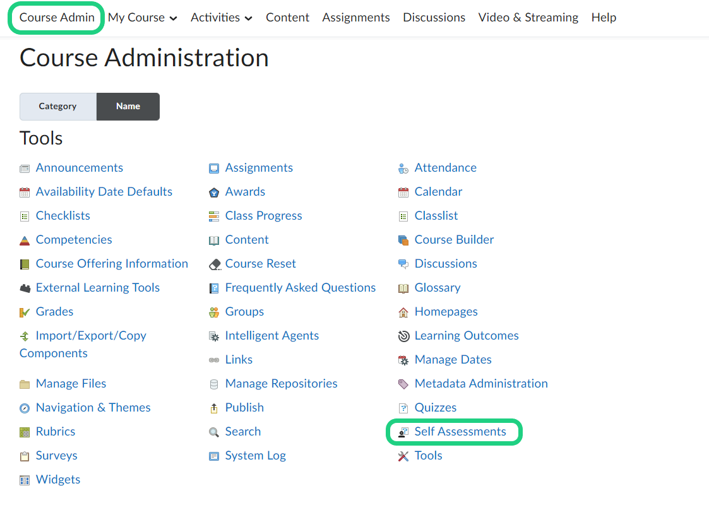
Task: Open the Intelligent Agents link
Action: pos(271,336)
